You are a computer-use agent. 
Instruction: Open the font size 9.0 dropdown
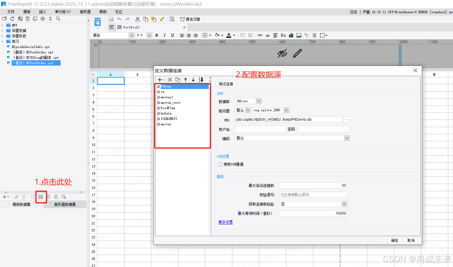pos(149,35)
